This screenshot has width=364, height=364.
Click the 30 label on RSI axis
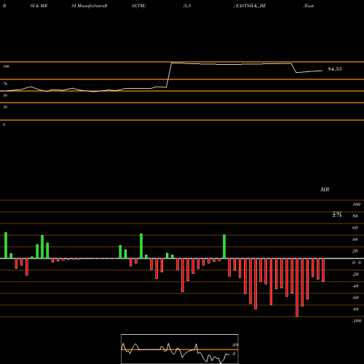click(x=5, y=107)
